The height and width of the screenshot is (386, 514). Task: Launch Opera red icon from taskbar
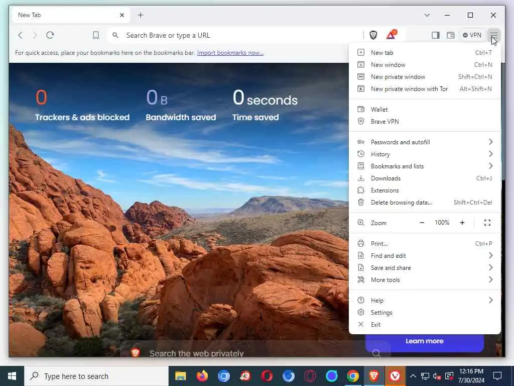(267, 376)
